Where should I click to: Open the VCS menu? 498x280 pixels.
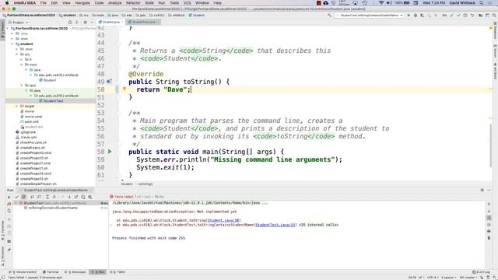click(x=187, y=3)
